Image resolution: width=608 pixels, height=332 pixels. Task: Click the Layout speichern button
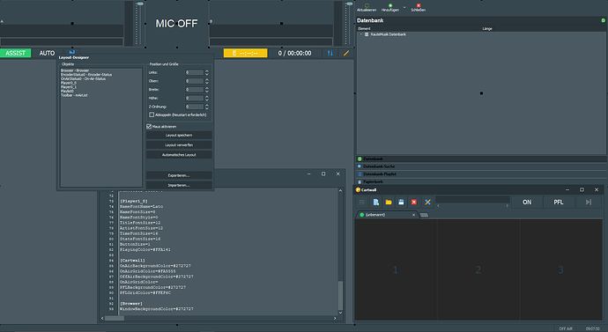[179, 136]
